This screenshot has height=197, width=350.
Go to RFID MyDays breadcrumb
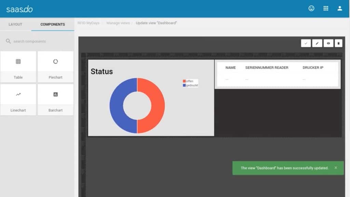click(x=88, y=23)
